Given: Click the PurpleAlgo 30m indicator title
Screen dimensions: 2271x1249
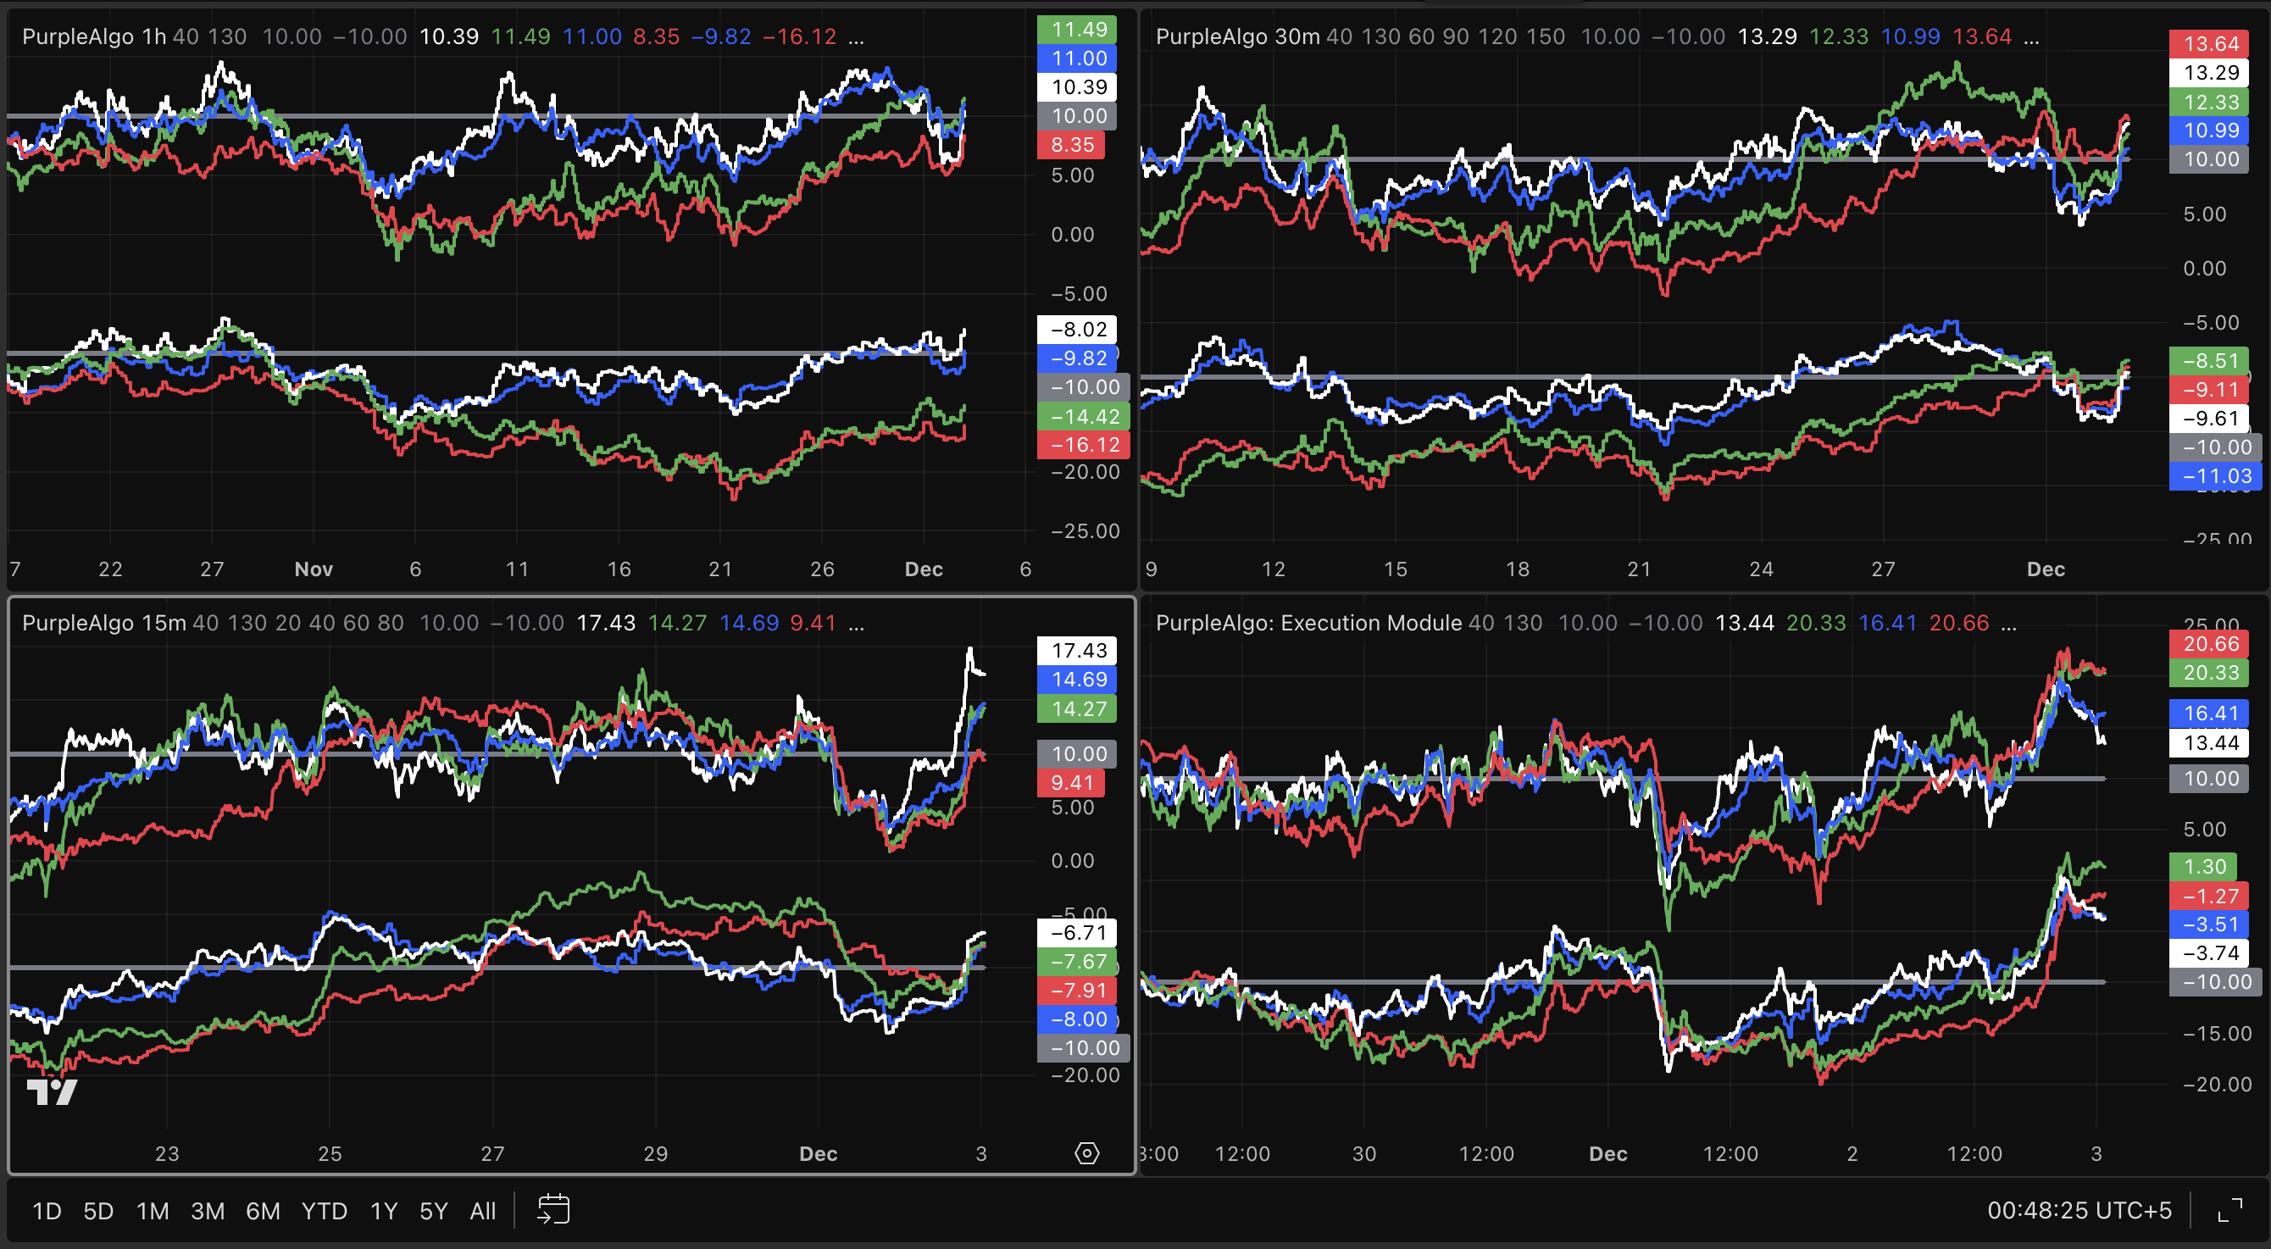Looking at the screenshot, I should pos(1237,37).
